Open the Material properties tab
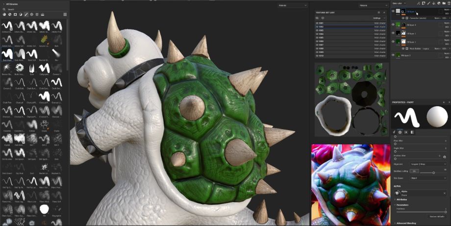Screen dimensions: 451x226 tap(412, 132)
